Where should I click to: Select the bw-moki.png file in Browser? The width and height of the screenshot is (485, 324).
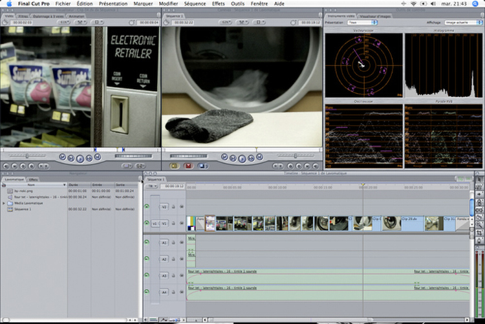pyautogui.click(x=23, y=191)
